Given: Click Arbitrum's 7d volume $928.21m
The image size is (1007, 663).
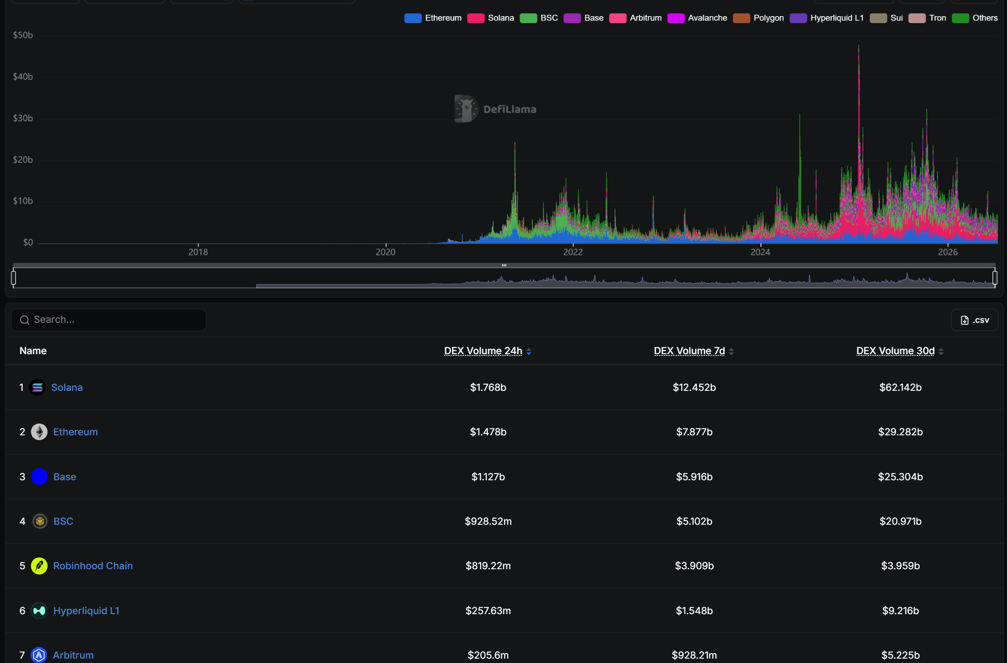Looking at the screenshot, I should pyautogui.click(x=694, y=655).
